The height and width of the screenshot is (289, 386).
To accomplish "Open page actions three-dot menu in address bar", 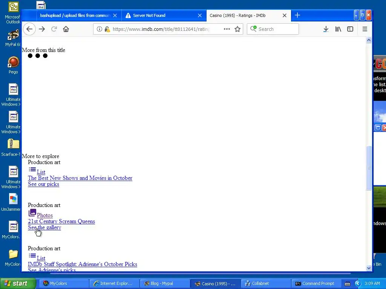I will click(x=227, y=29).
